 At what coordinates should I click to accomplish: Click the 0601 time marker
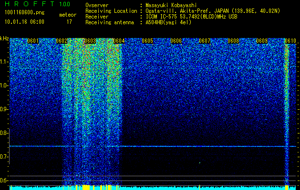(x=33, y=41)
